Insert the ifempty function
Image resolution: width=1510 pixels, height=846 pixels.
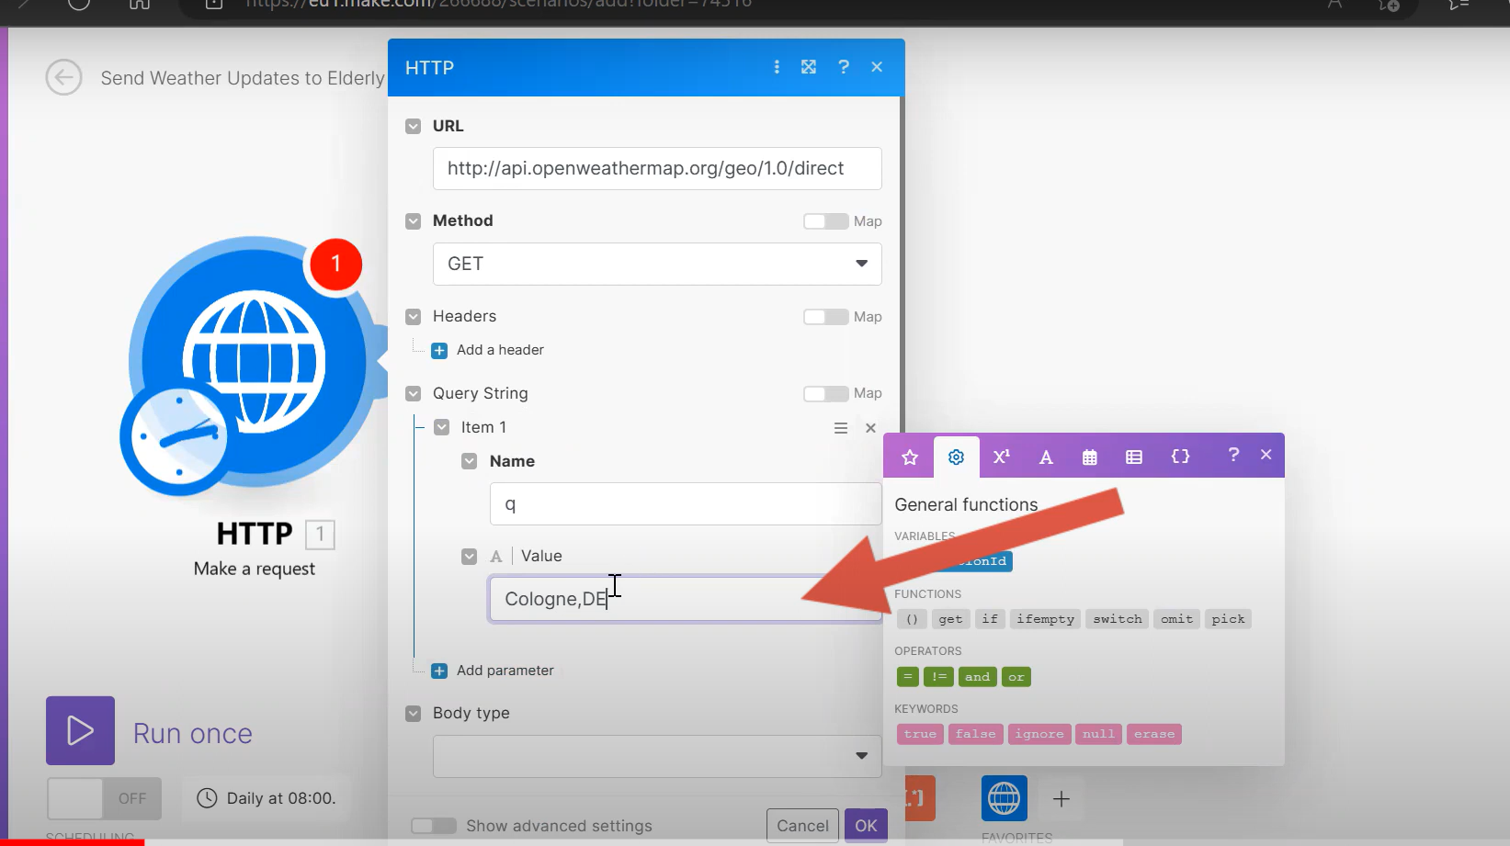(1045, 619)
